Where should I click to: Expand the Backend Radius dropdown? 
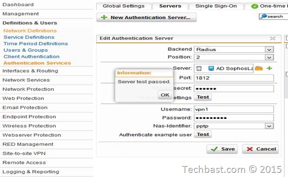[x=269, y=50]
